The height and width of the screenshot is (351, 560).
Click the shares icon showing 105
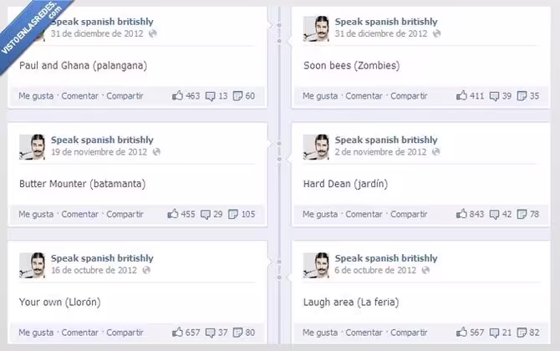click(x=233, y=214)
